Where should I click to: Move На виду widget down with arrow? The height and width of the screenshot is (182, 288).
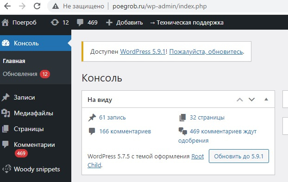tap(251, 100)
